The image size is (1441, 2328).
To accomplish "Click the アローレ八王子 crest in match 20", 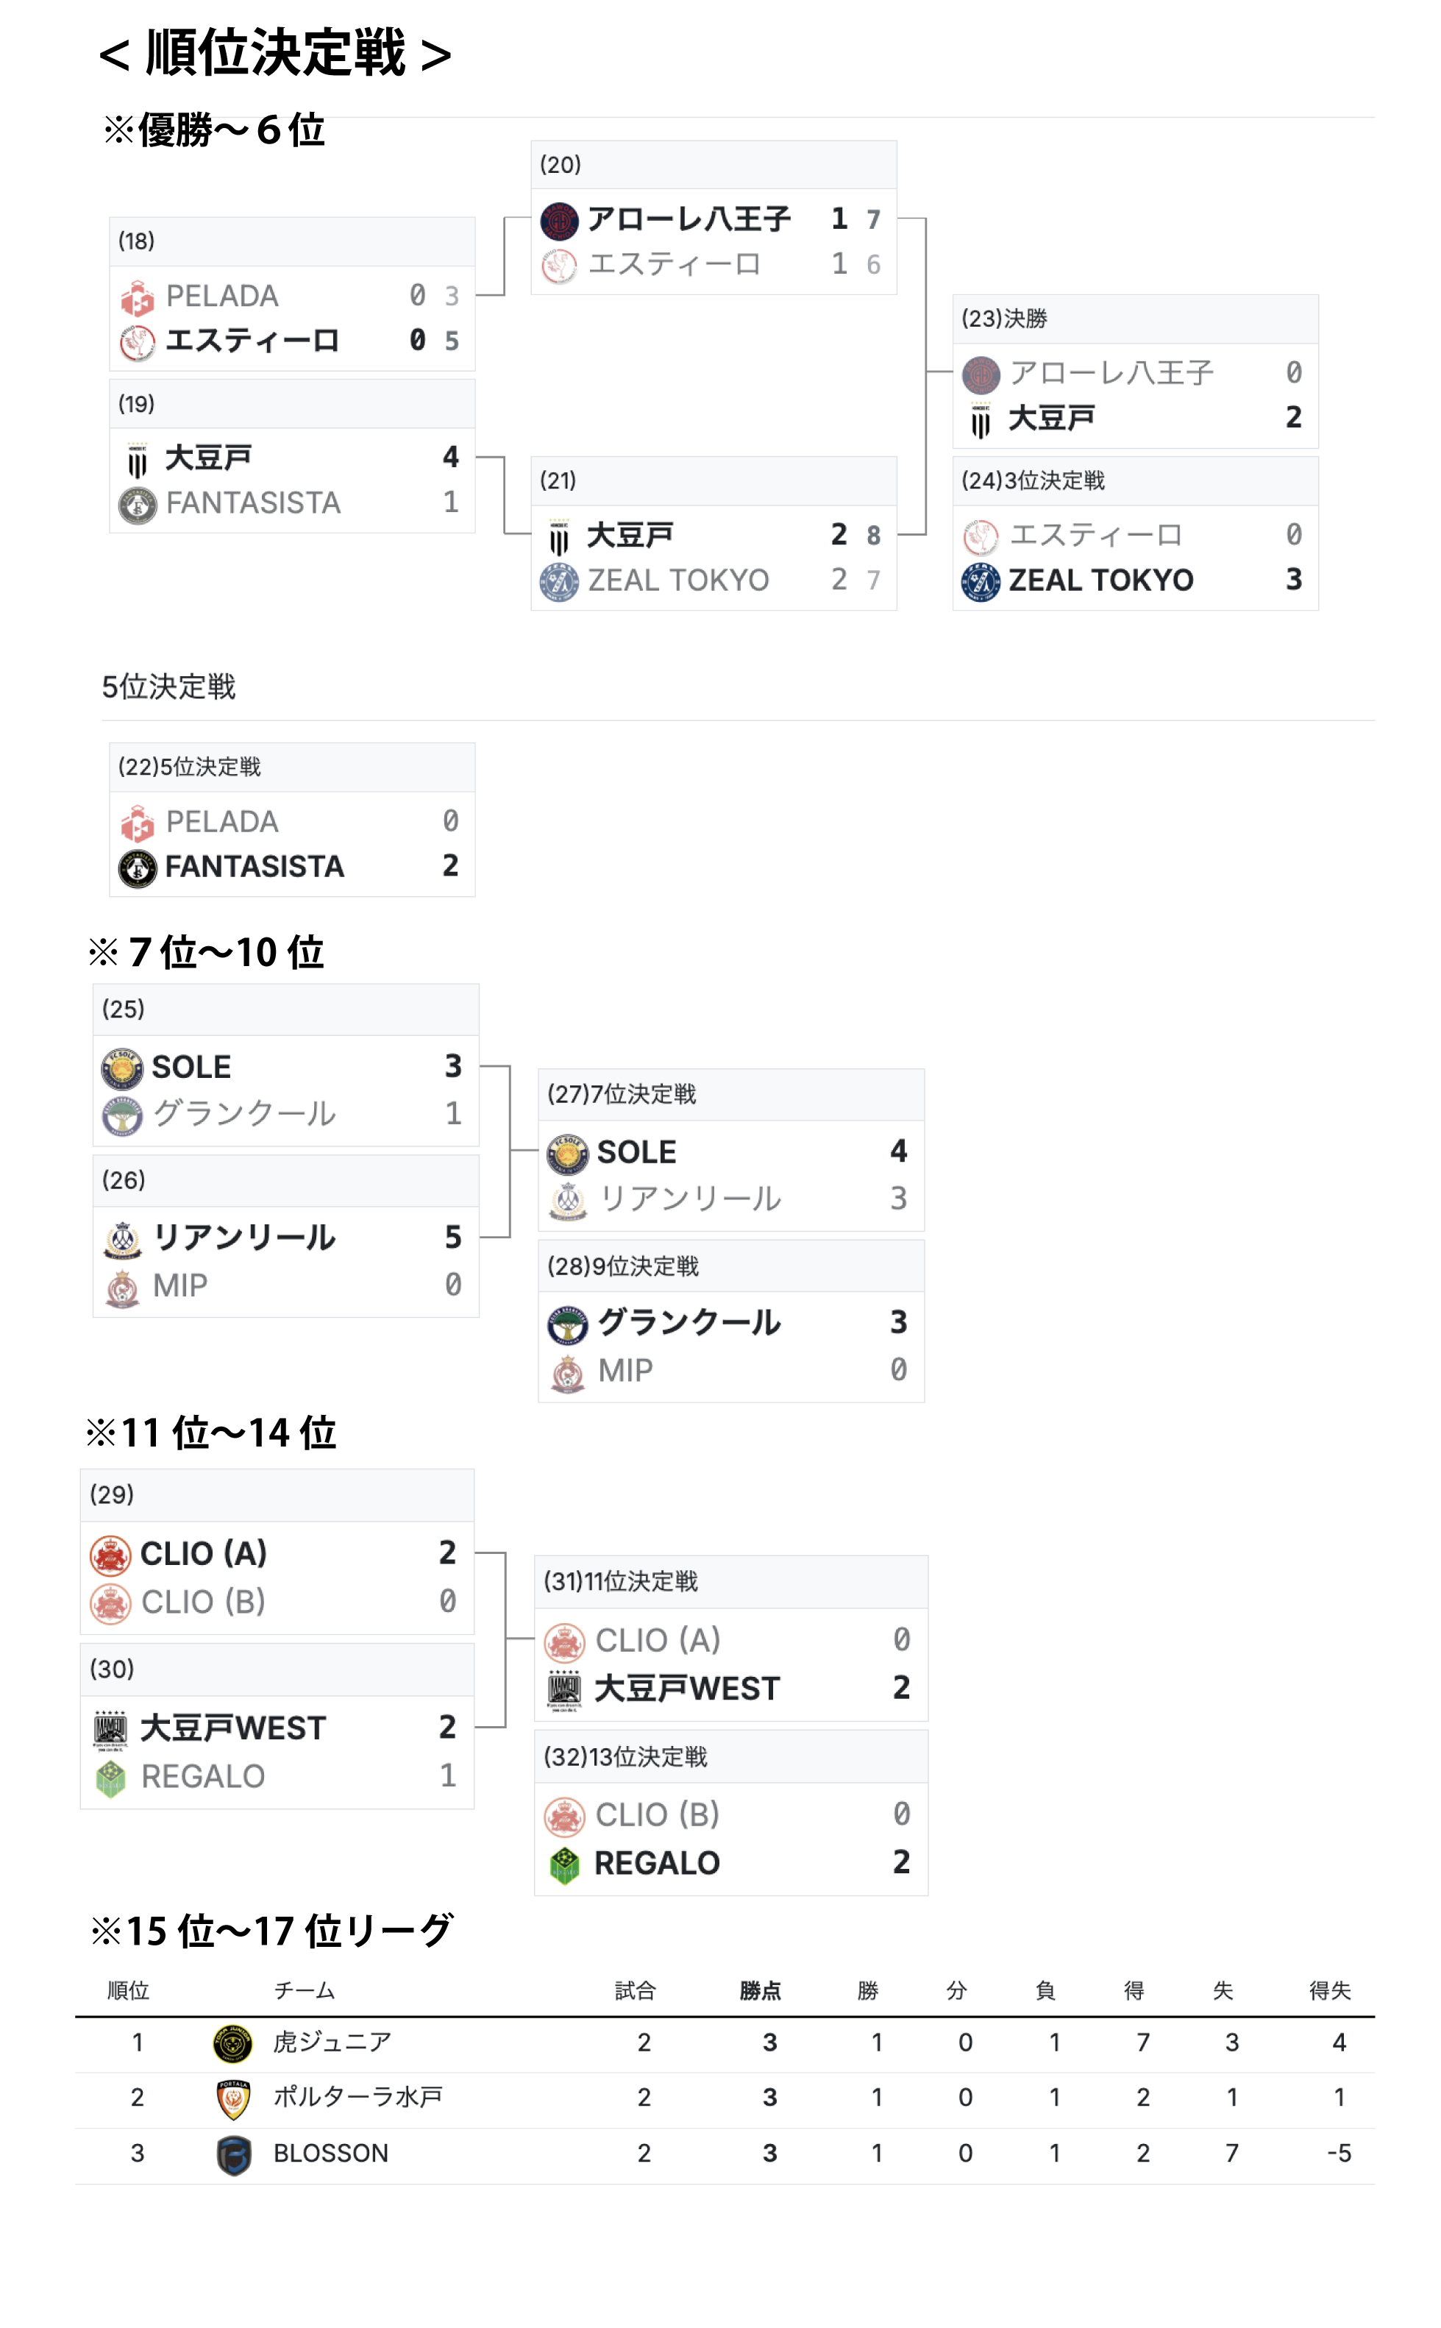I will pyautogui.click(x=560, y=220).
